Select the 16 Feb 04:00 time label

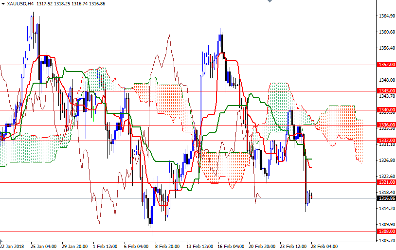coord(230,246)
